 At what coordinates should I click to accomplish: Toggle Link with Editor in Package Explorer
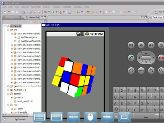point(35,22)
